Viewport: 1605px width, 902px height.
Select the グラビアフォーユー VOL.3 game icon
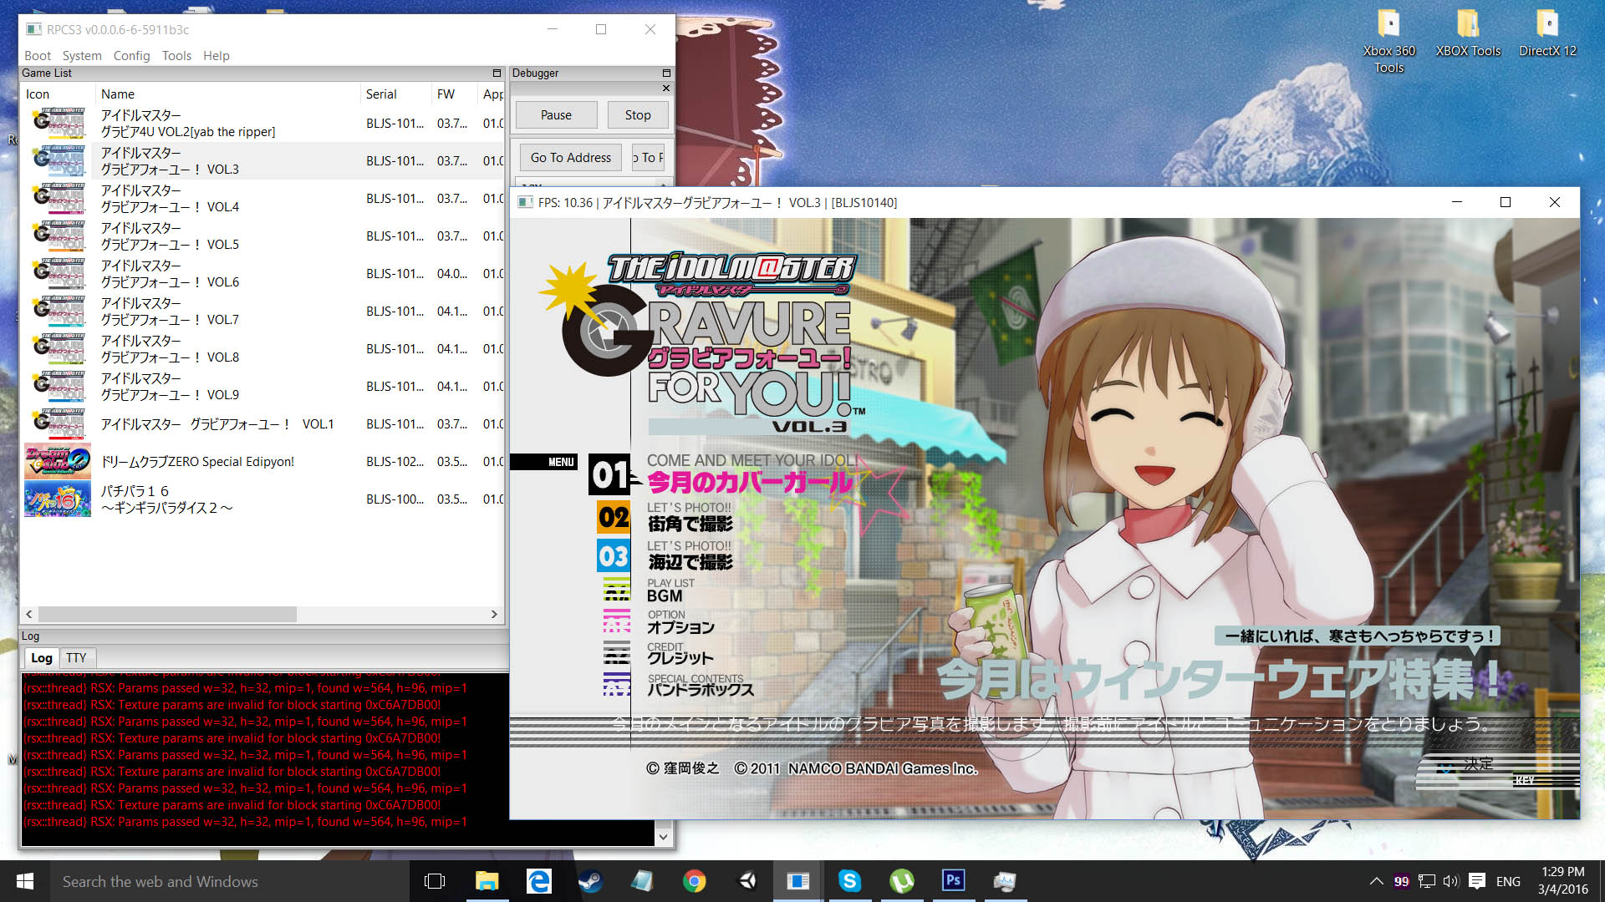coord(58,160)
